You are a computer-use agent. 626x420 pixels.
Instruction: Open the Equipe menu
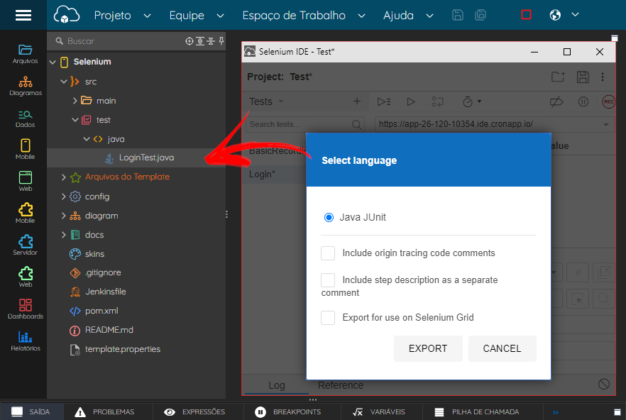pos(197,15)
